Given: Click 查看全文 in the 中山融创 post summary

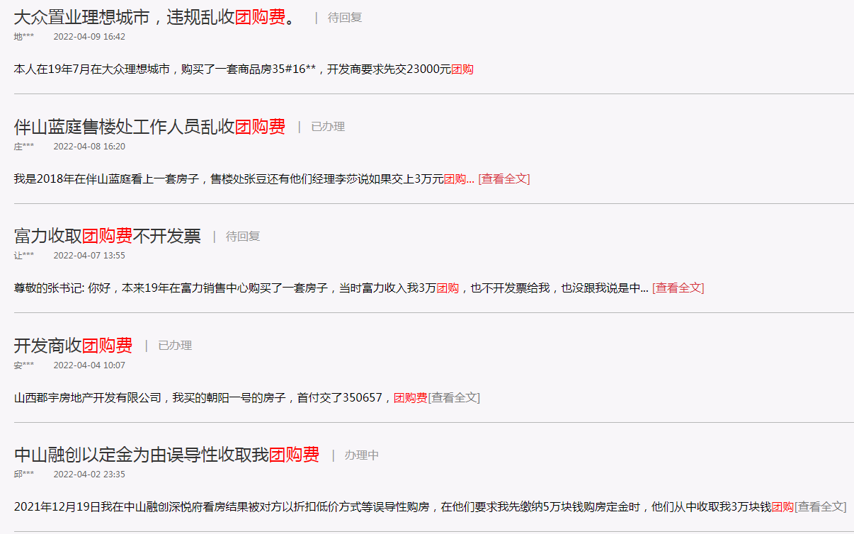Looking at the screenshot, I should (820, 507).
